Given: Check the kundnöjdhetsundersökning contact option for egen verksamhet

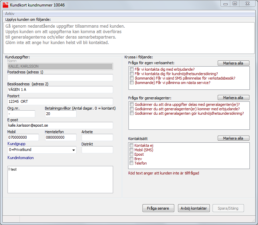Looking at the screenshot, I should coord(132,74).
